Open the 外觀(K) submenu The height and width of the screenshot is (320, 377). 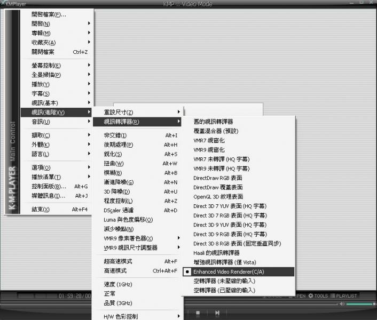click(x=56, y=145)
